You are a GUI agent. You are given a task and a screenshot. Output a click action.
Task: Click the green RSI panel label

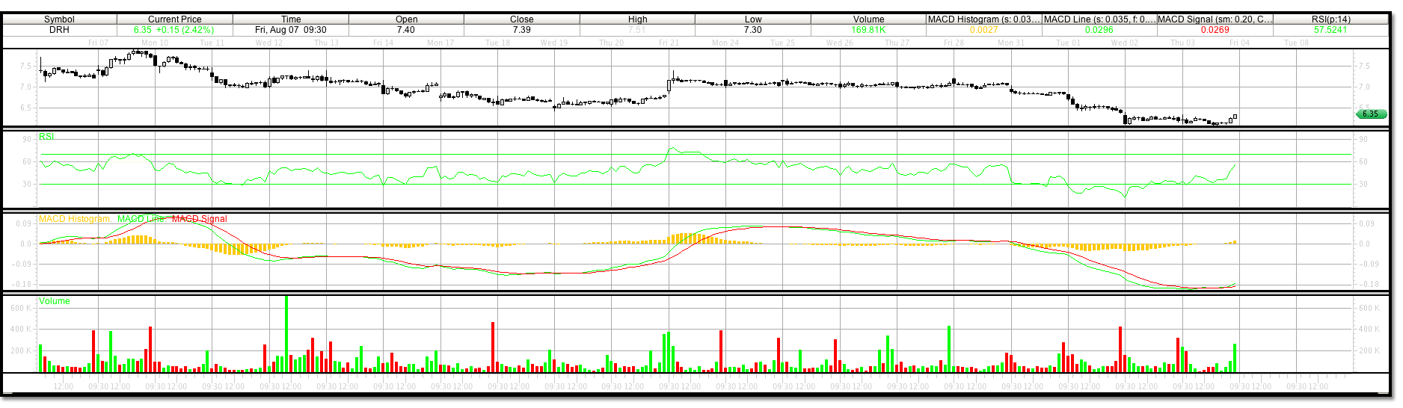point(46,137)
